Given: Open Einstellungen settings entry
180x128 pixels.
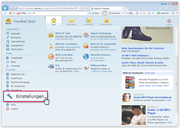Looking at the screenshot, I should pos(25,97).
